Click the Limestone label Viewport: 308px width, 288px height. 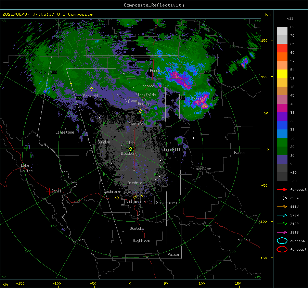pos(65,132)
